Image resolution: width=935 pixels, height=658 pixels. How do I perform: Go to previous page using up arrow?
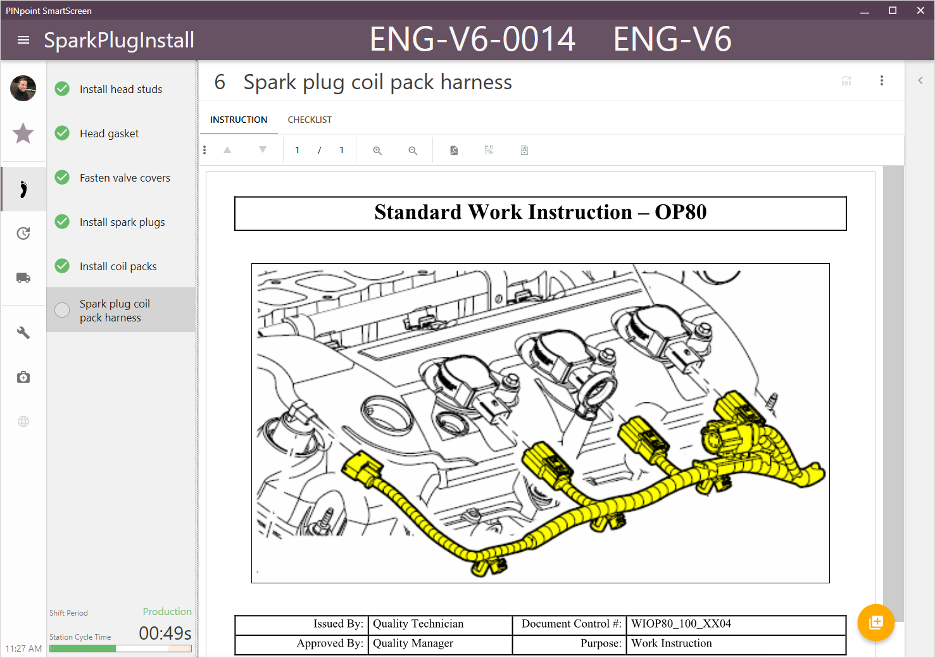pyautogui.click(x=227, y=150)
